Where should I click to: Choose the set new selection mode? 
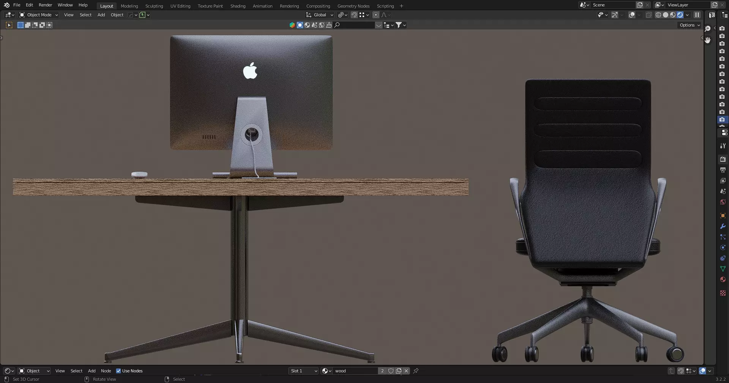21,25
